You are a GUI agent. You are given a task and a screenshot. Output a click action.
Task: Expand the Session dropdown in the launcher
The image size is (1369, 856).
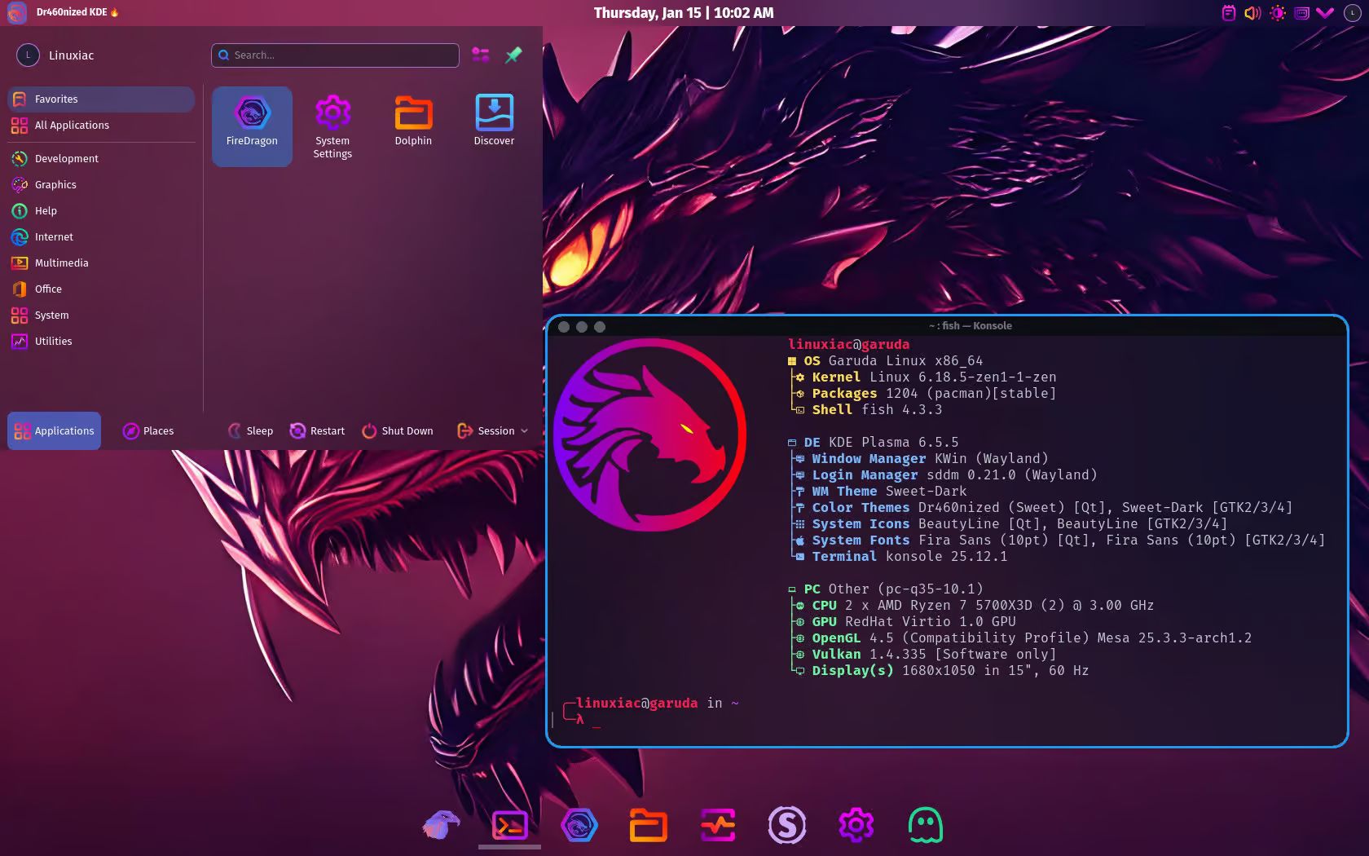493,430
